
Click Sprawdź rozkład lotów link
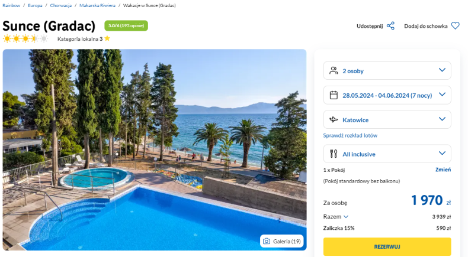click(350, 135)
